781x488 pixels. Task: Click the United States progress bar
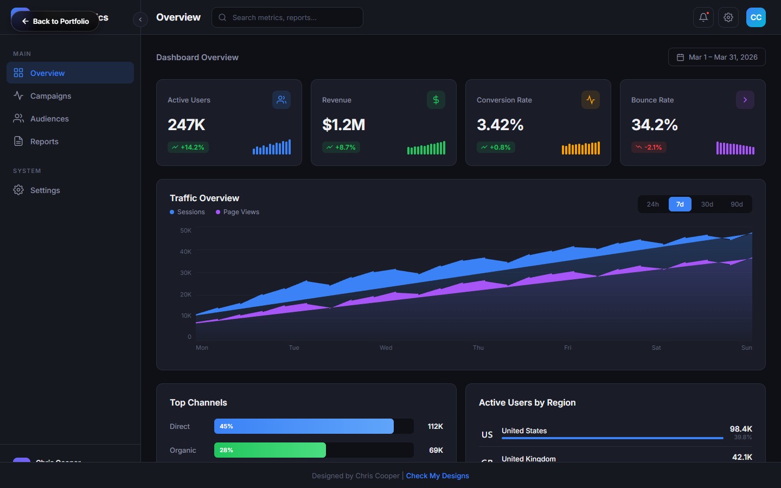[612, 438]
